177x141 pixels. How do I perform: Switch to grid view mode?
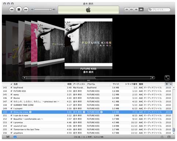pyautogui.click(x=136, y=10)
